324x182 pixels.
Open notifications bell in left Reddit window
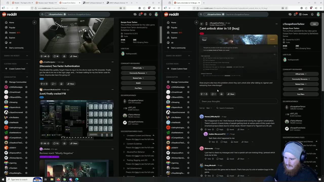(x=150, y=14)
